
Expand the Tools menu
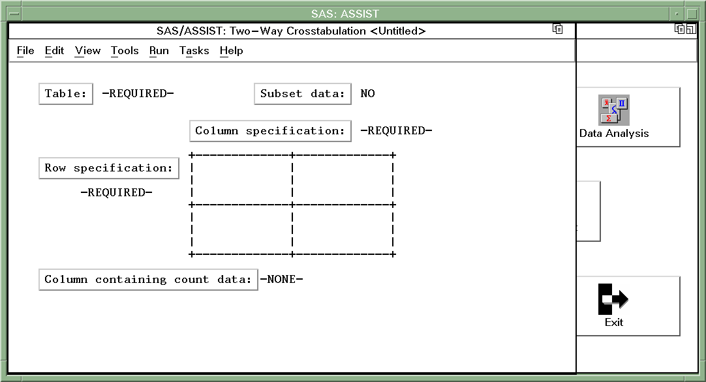tap(125, 51)
